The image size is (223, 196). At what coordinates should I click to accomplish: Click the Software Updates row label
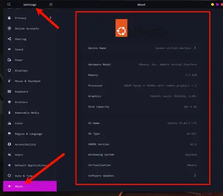[x=101, y=176]
